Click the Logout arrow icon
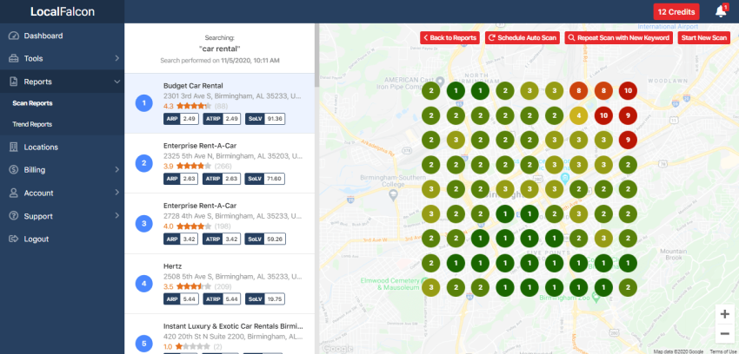The image size is (739, 354). tap(14, 239)
